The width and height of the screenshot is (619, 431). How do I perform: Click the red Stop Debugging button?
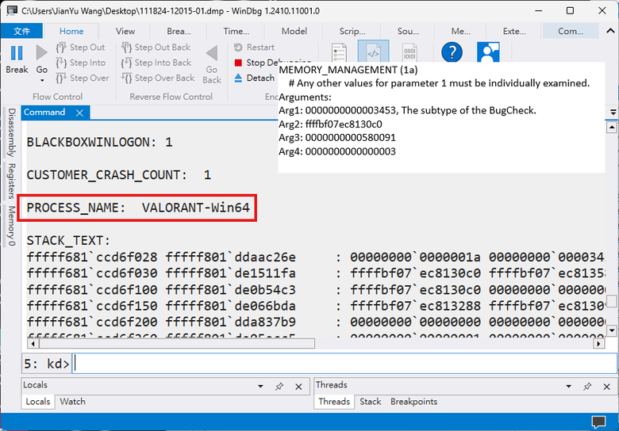[x=238, y=63]
